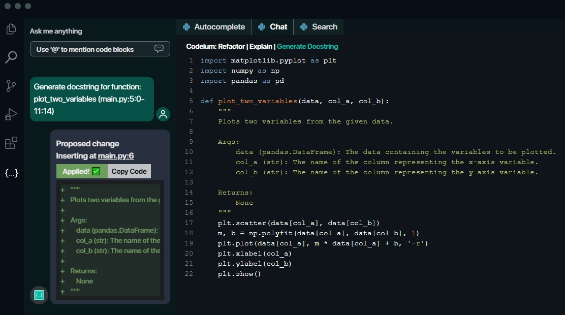Focus the Use '@' to mention input field
Image resolution: width=565 pixels, height=315 pixels.
pyautogui.click(x=91, y=49)
